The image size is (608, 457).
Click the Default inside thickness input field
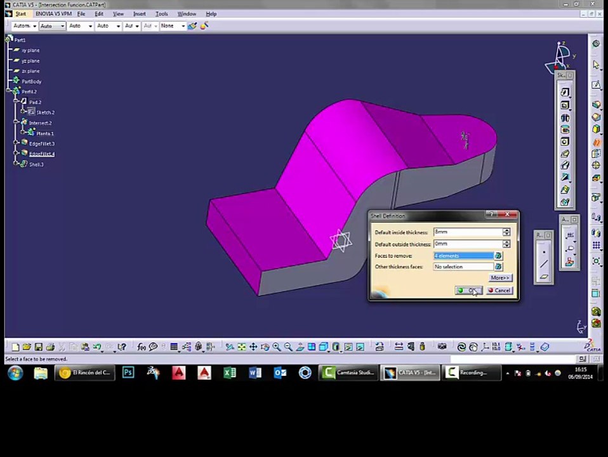(468, 232)
